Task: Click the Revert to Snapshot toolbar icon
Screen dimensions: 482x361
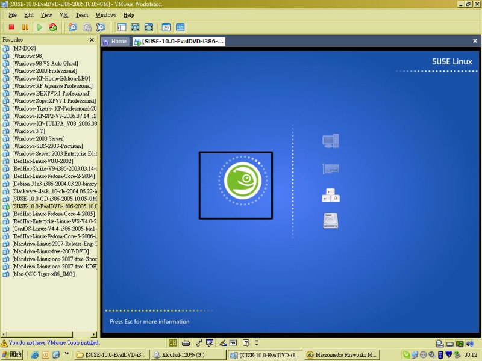Action: [87, 27]
